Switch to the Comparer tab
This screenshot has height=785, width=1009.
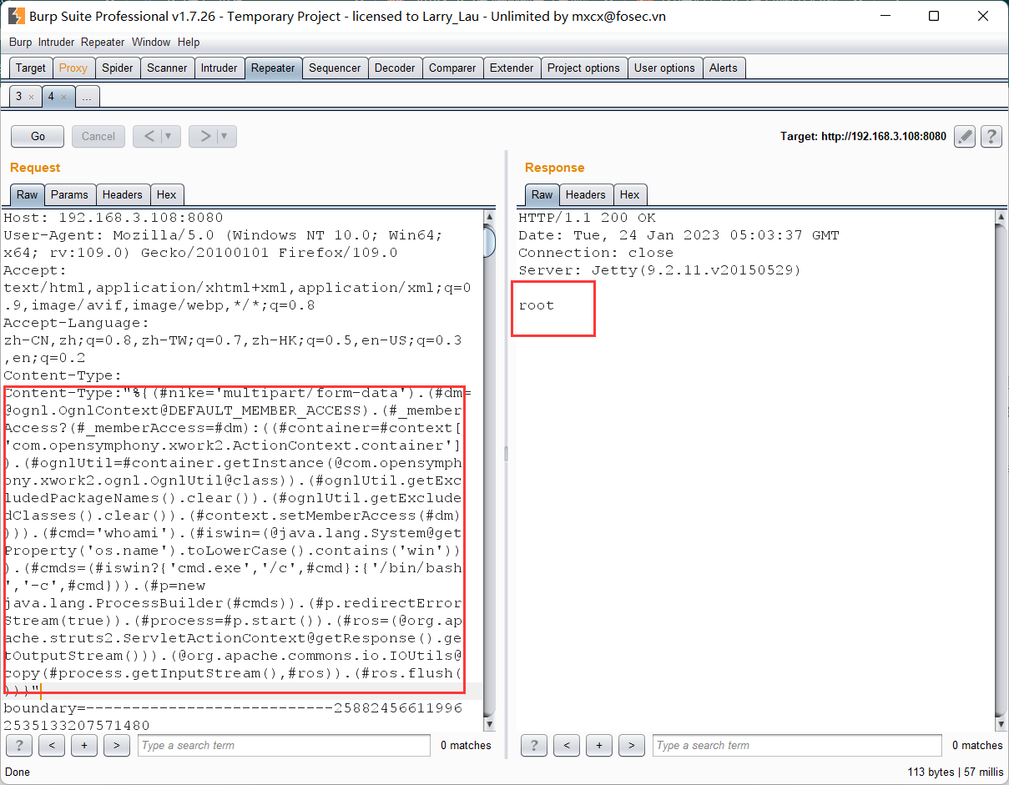click(452, 68)
